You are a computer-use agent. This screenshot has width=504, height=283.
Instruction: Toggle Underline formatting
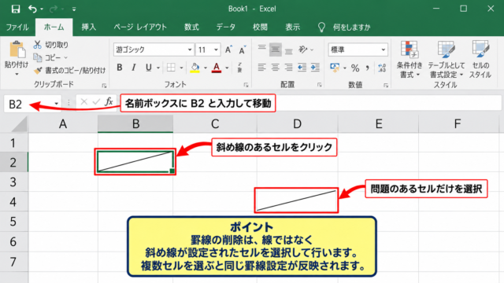coord(148,68)
